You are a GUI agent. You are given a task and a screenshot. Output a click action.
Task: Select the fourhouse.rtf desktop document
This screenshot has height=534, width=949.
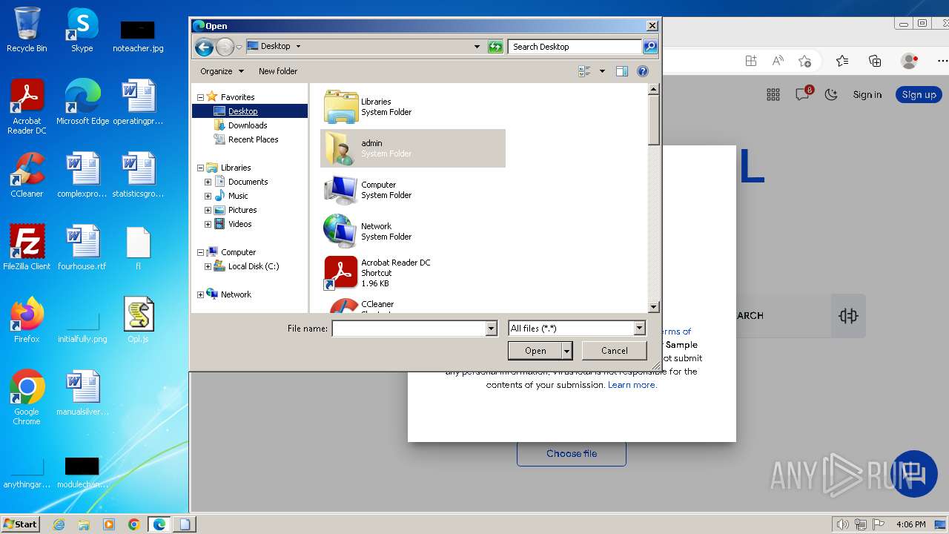click(x=82, y=248)
